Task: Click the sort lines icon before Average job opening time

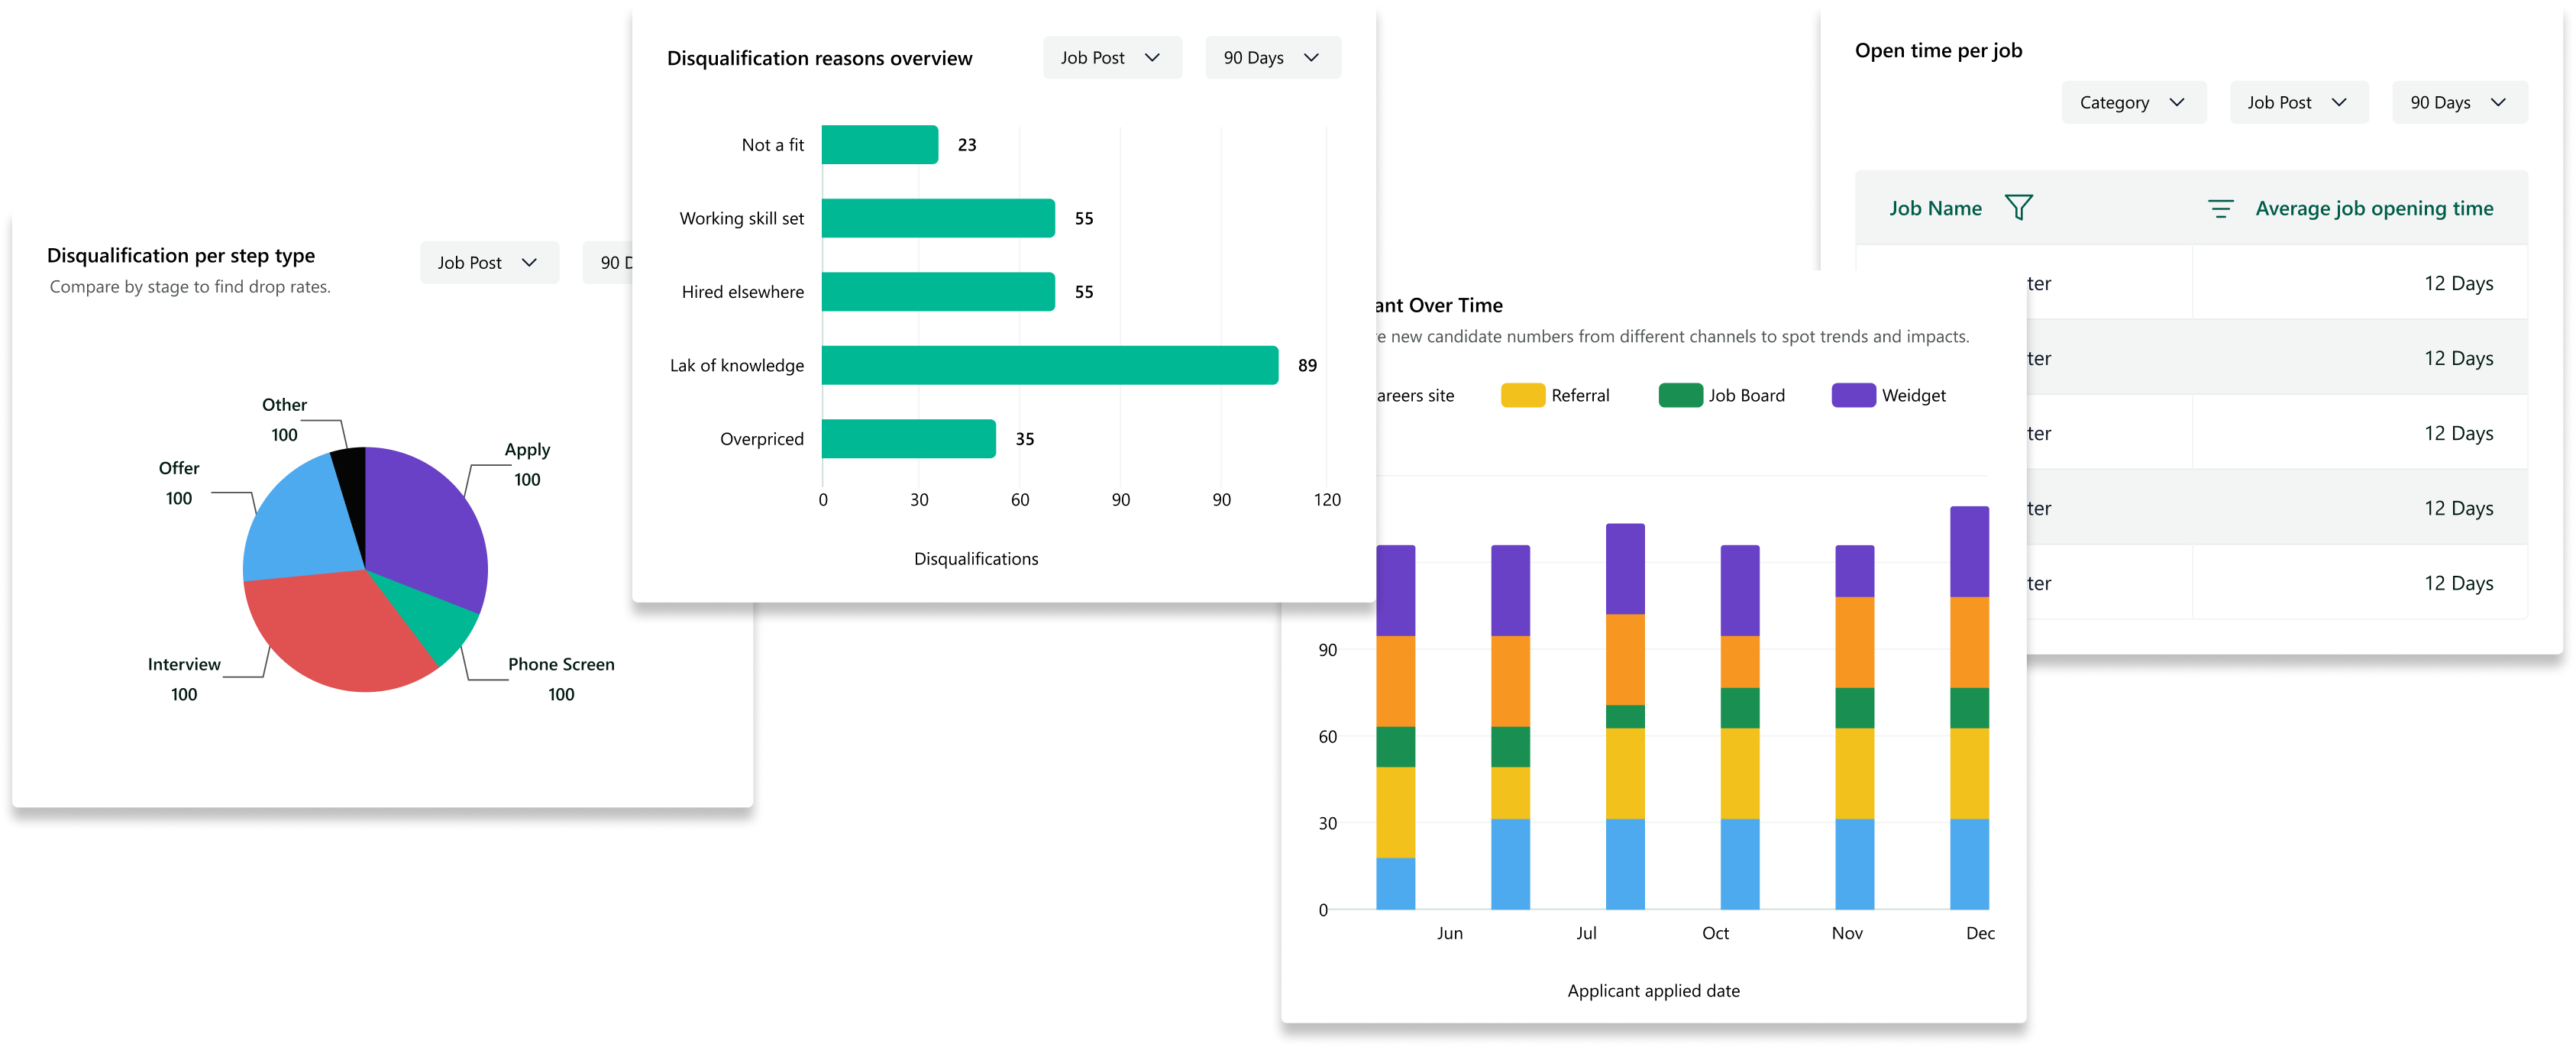Action: pos(2220,208)
